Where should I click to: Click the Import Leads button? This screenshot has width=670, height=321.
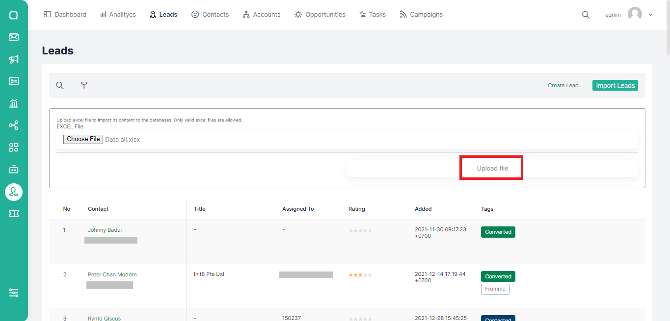pyautogui.click(x=615, y=85)
